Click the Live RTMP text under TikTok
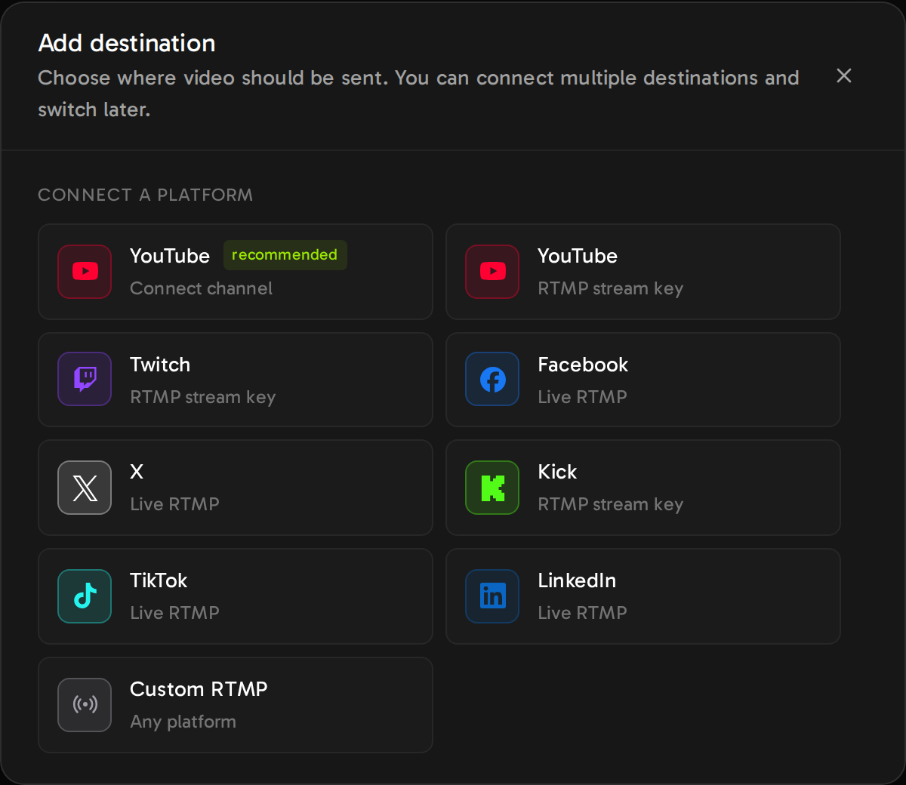This screenshot has width=906, height=785. (x=174, y=613)
